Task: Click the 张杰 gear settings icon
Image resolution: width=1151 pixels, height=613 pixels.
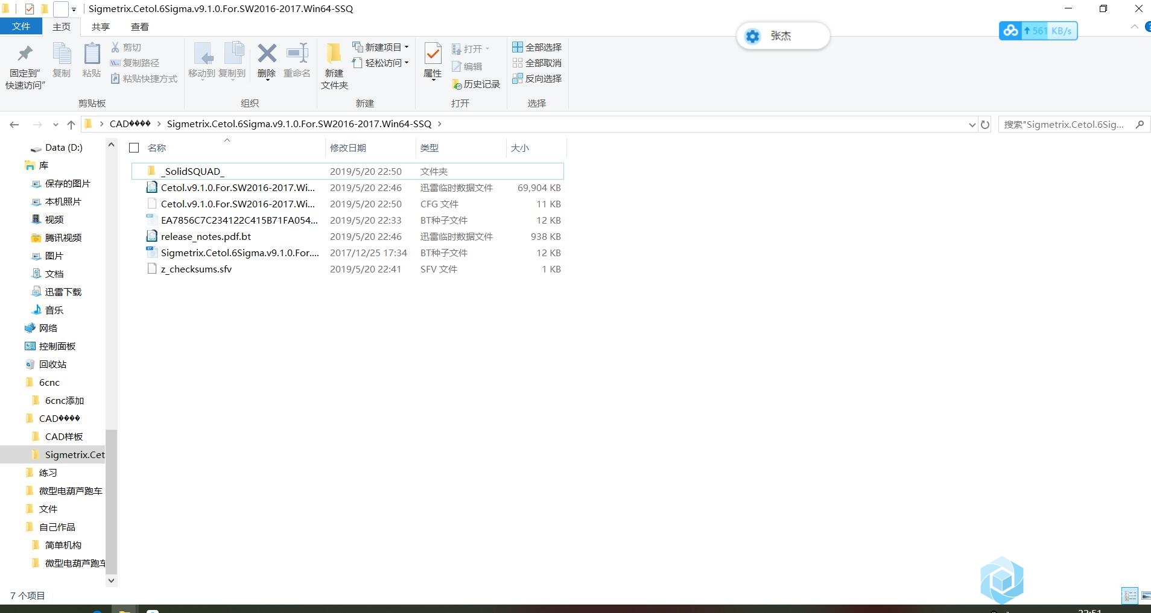Action: 752,36
